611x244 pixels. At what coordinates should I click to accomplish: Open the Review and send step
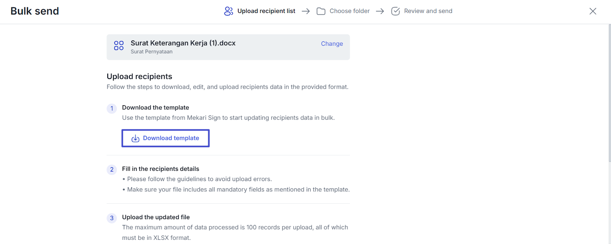point(428,11)
